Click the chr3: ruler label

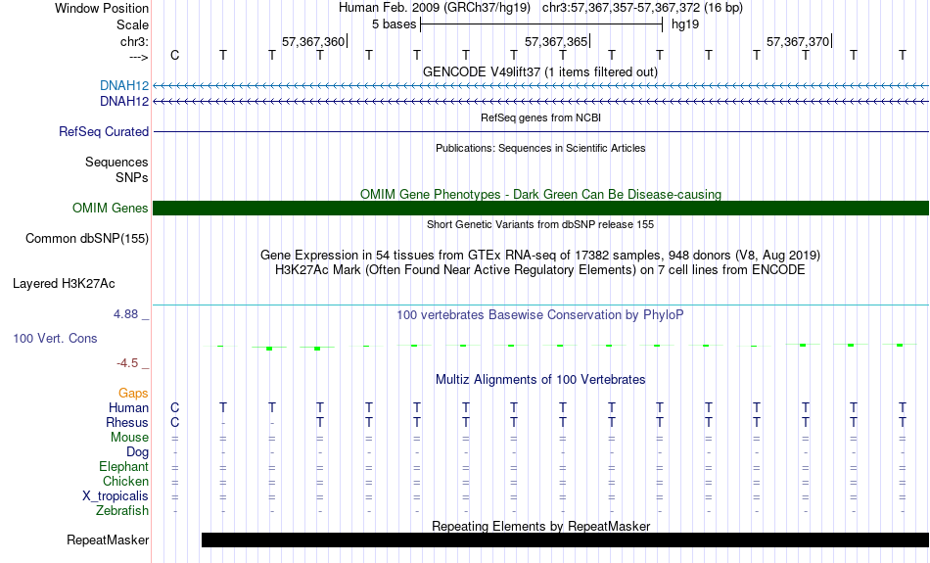click(134, 41)
